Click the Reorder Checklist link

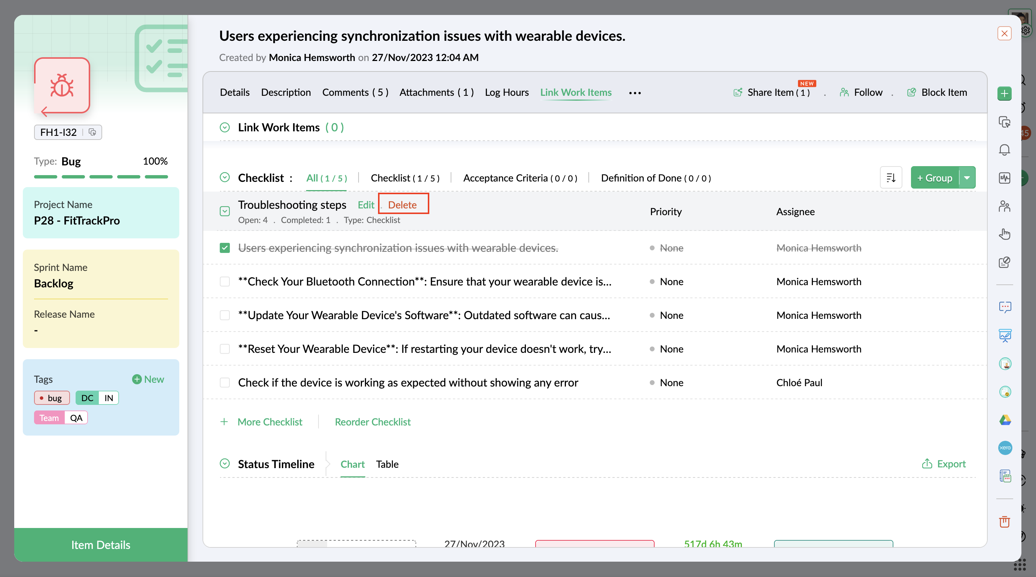point(372,422)
